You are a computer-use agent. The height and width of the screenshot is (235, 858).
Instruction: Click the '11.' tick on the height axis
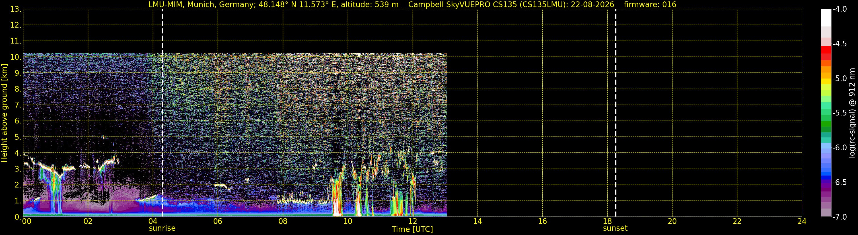[x=16, y=41]
